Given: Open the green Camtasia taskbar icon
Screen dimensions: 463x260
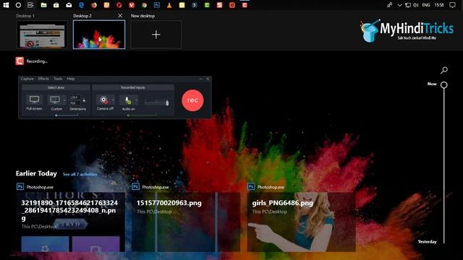Looking at the screenshot, I should [x=207, y=5].
